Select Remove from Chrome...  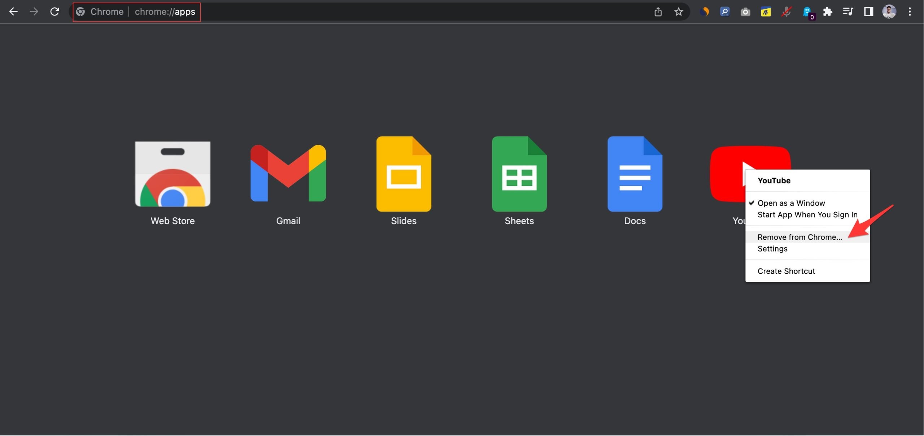click(807, 237)
